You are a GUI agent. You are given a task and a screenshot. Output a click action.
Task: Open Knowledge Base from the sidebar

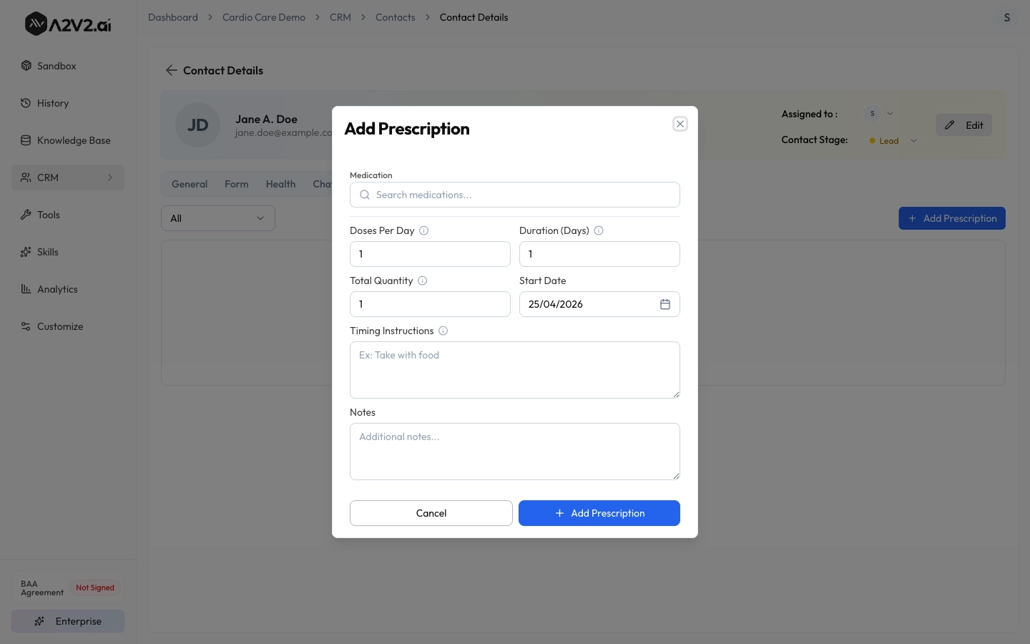point(25,140)
